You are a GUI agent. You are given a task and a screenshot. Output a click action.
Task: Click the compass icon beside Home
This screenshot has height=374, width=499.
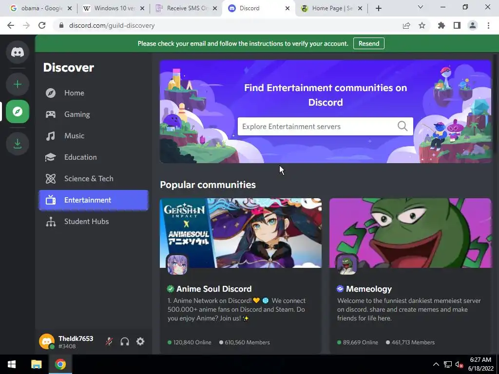[51, 93]
